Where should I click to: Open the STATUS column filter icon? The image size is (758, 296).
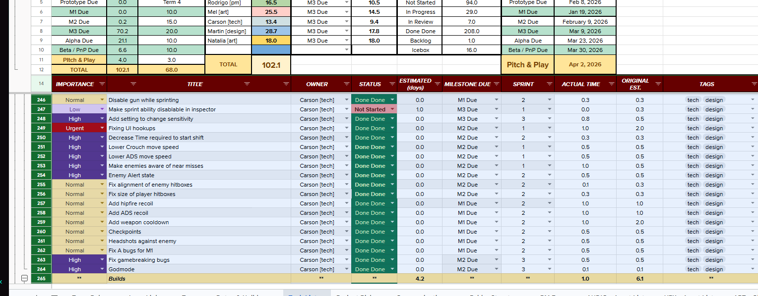pyautogui.click(x=392, y=84)
